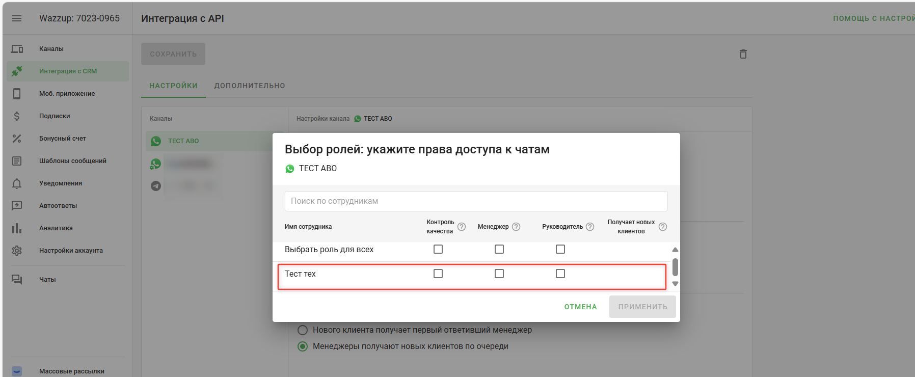Click the Уведомления bell icon
Viewport: 915px width, 377px height.
tap(17, 183)
